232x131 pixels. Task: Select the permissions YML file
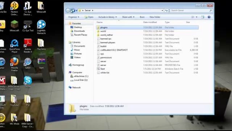148,57
